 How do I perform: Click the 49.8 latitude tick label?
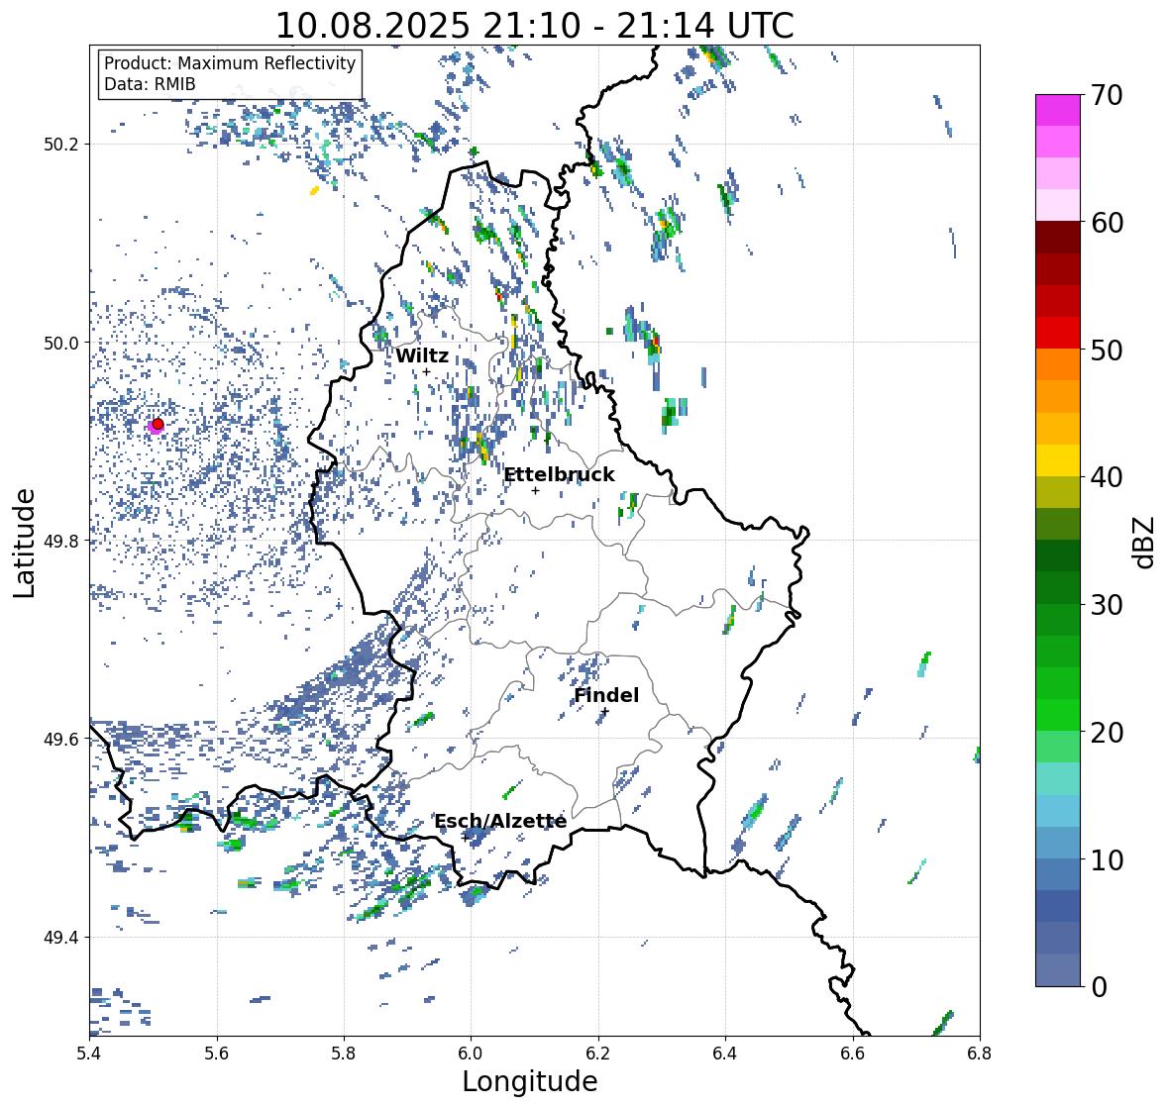(62, 541)
